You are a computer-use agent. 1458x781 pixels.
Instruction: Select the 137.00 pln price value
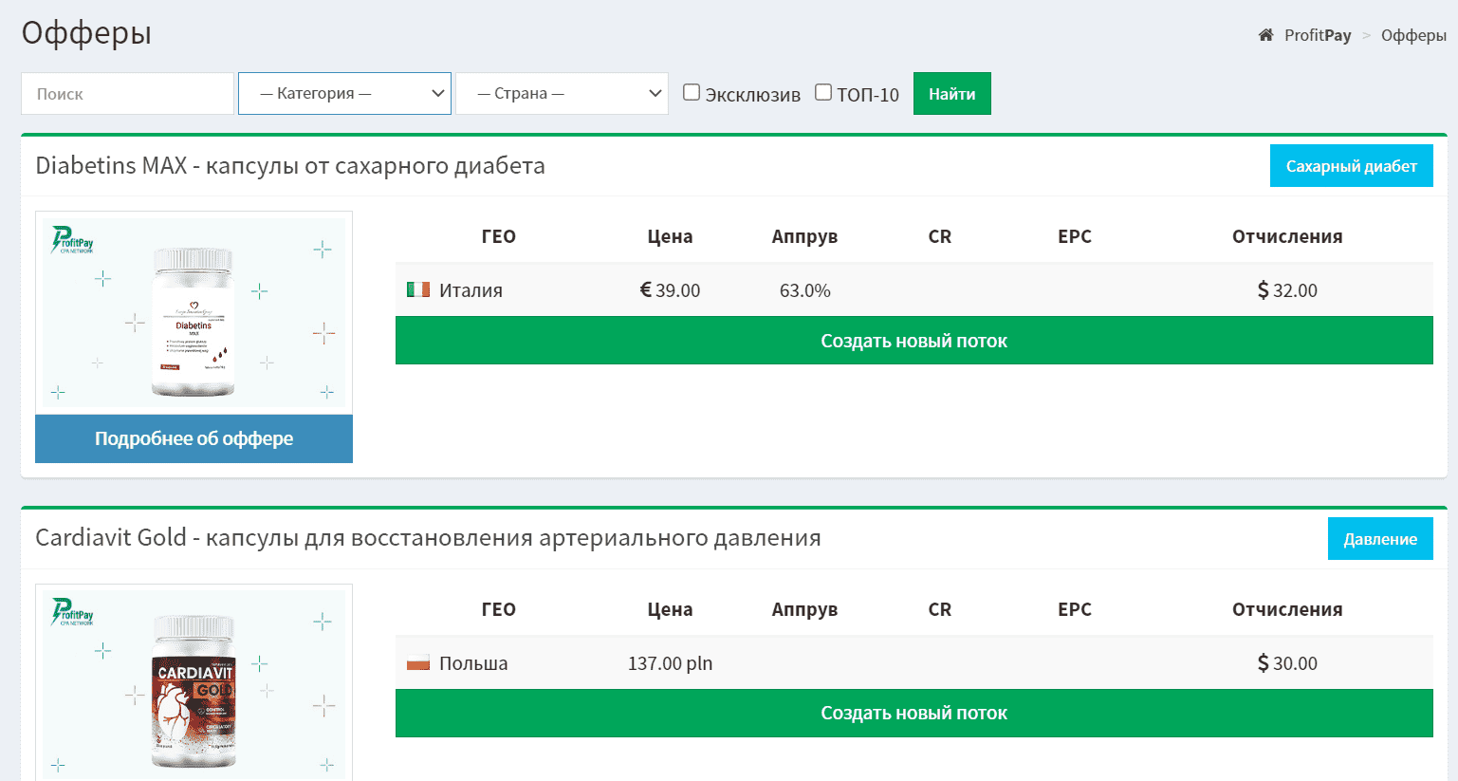(670, 663)
